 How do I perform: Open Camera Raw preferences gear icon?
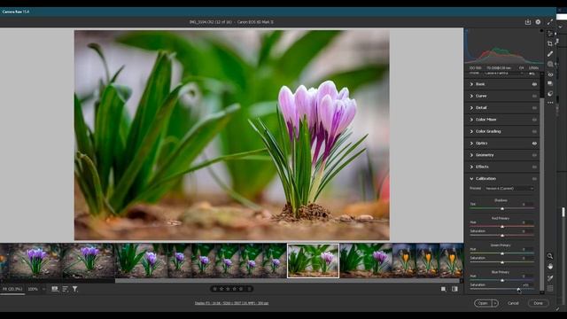click(538, 22)
